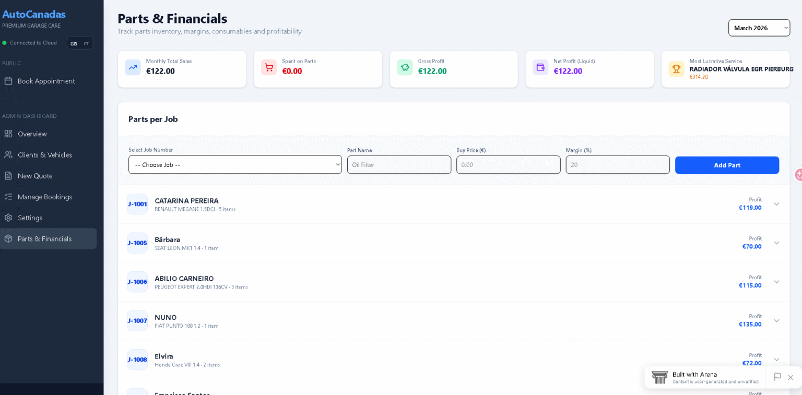Image resolution: width=802 pixels, height=395 pixels.
Task: Open Book Appointment in the sidebar
Action: [x=46, y=81]
